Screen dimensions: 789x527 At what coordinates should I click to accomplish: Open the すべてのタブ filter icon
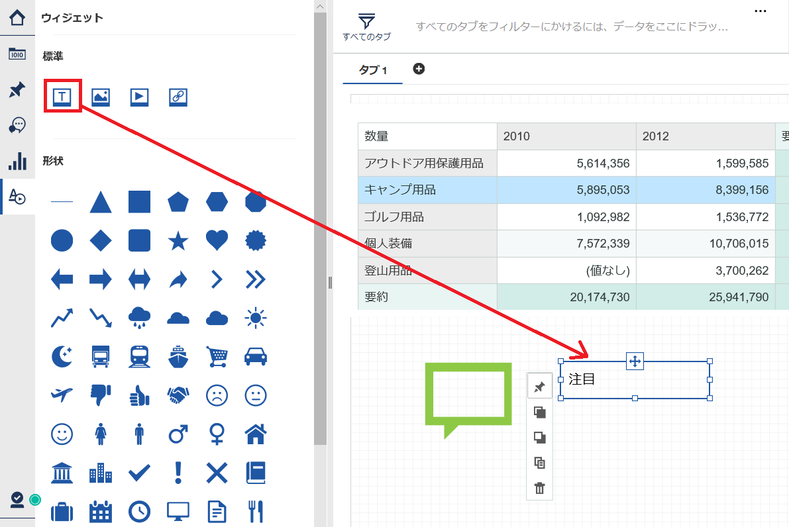(x=367, y=27)
